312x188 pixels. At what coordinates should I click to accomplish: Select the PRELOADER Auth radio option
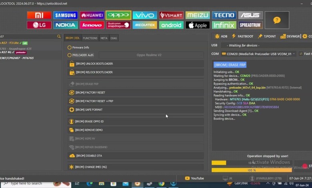70,55
